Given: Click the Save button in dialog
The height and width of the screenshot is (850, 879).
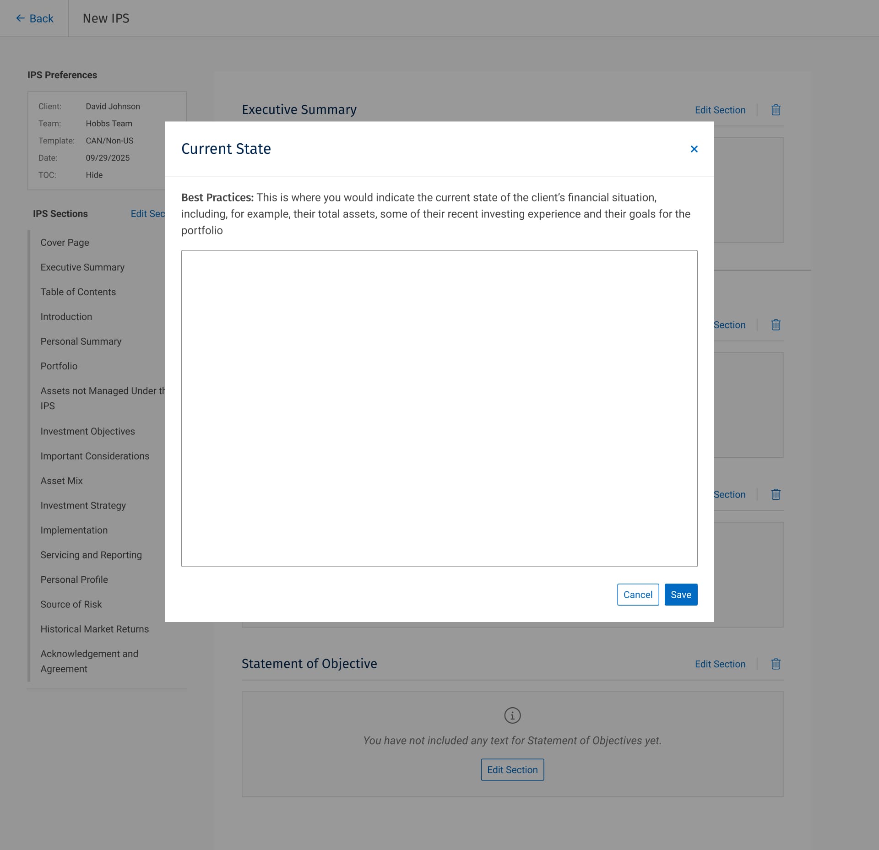Looking at the screenshot, I should (x=680, y=594).
